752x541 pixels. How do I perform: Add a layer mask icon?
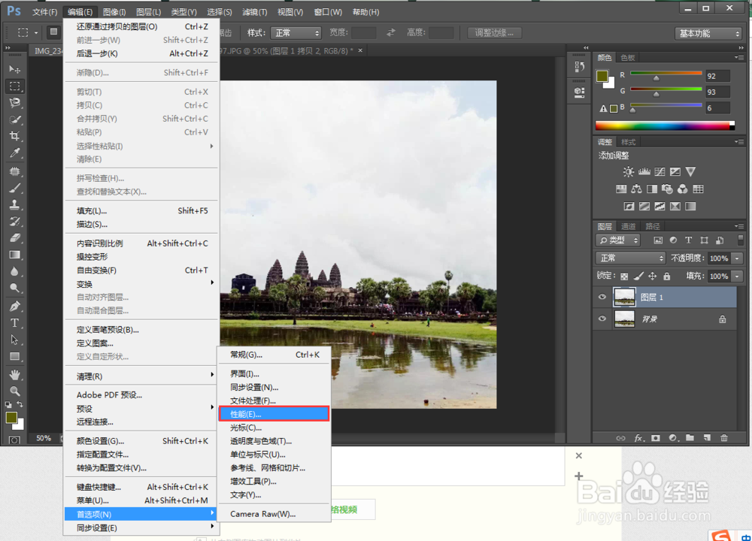(x=656, y=438)
